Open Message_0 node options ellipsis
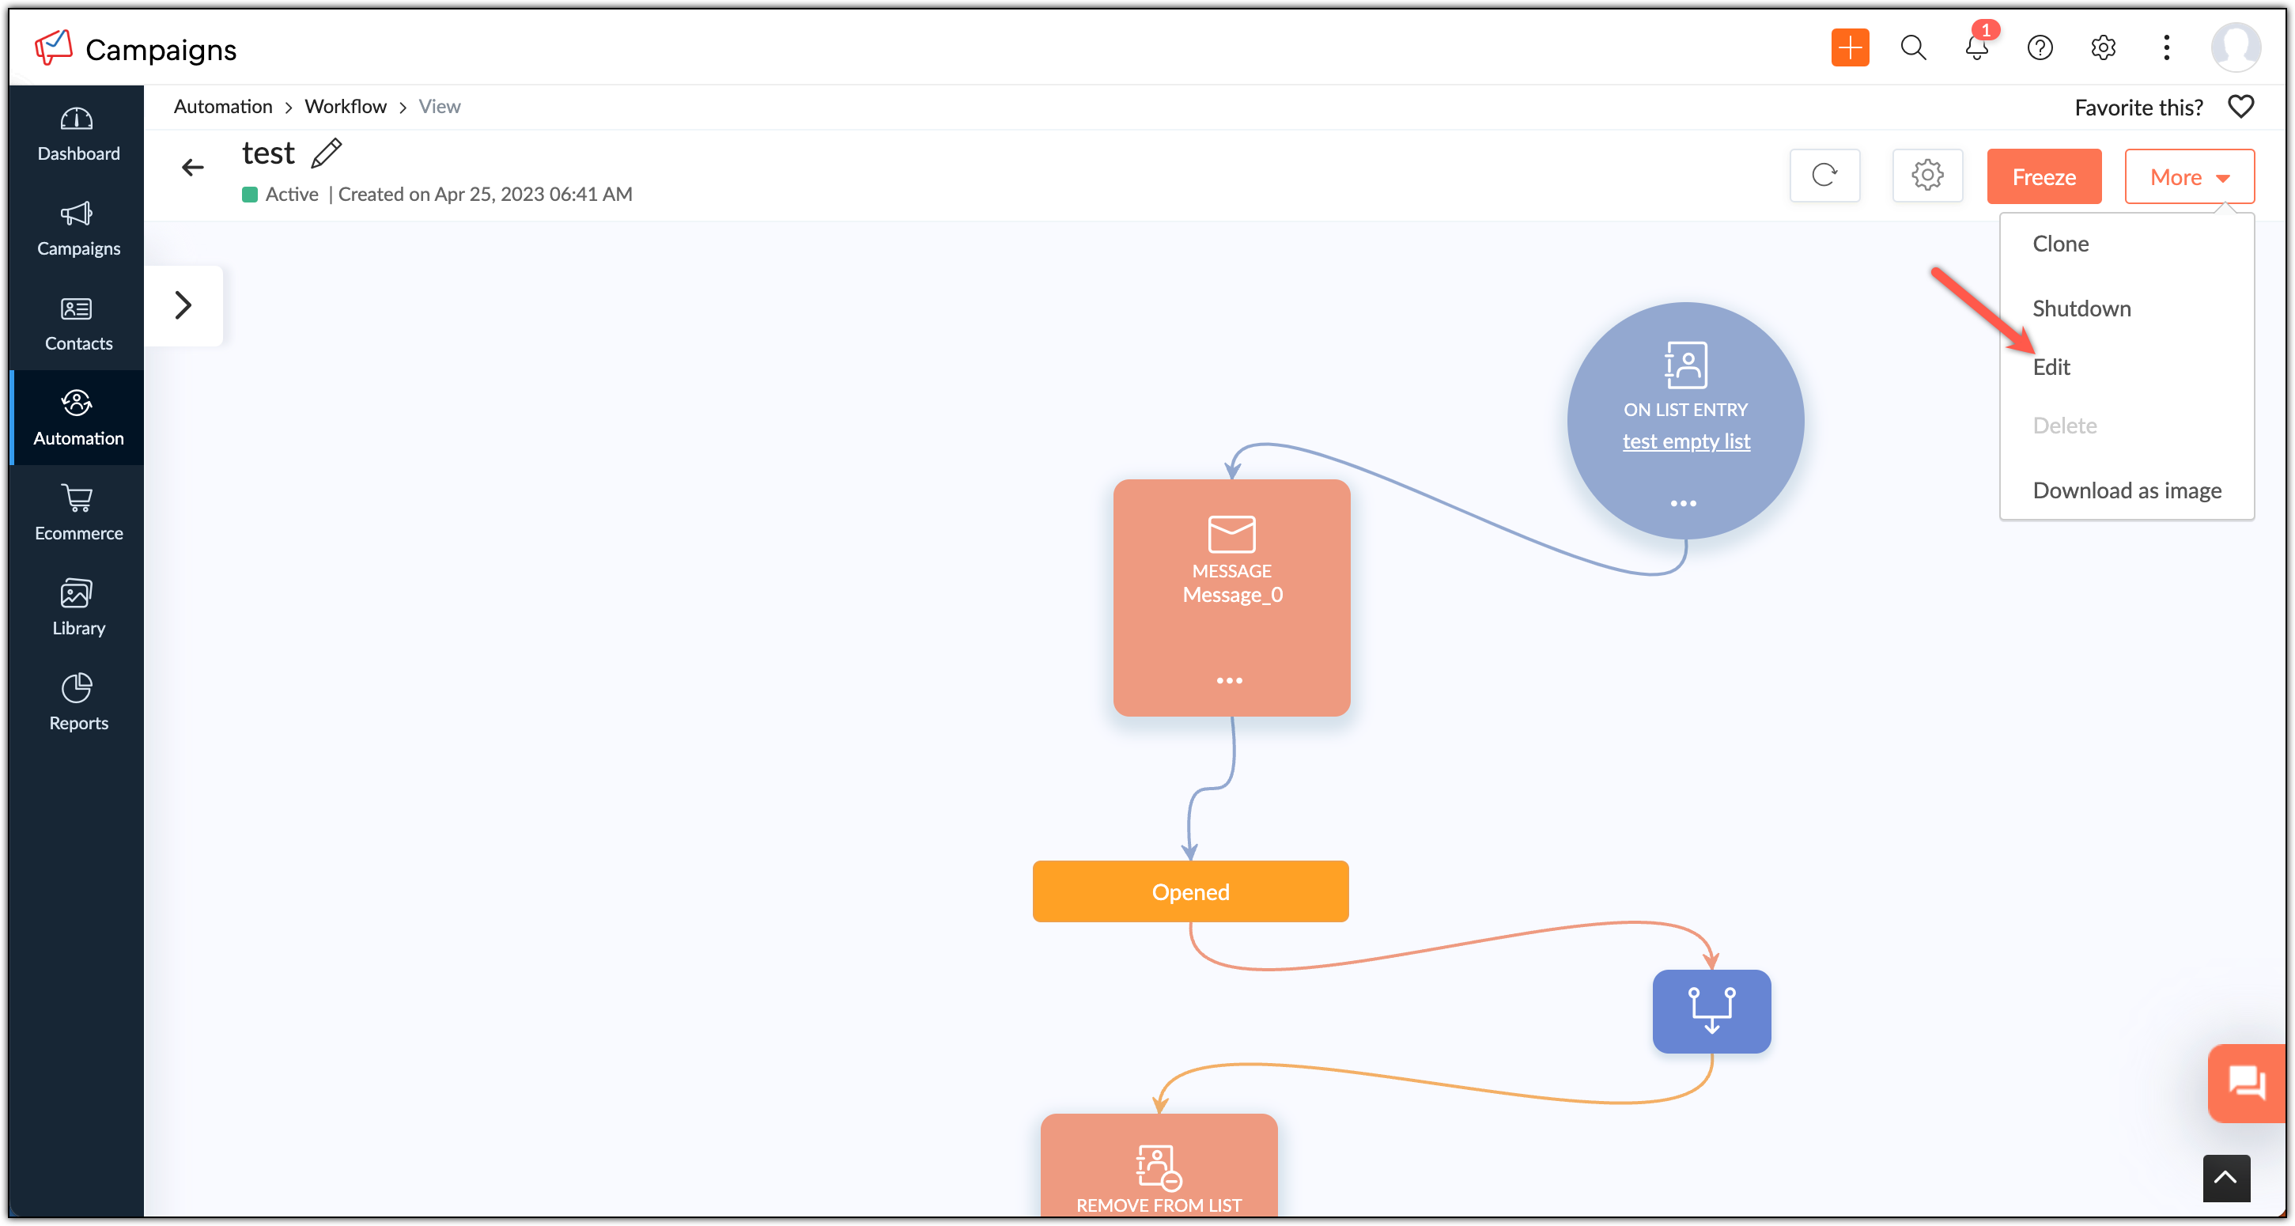Screen dimensions: 2295x1226 coord(1231,679)
